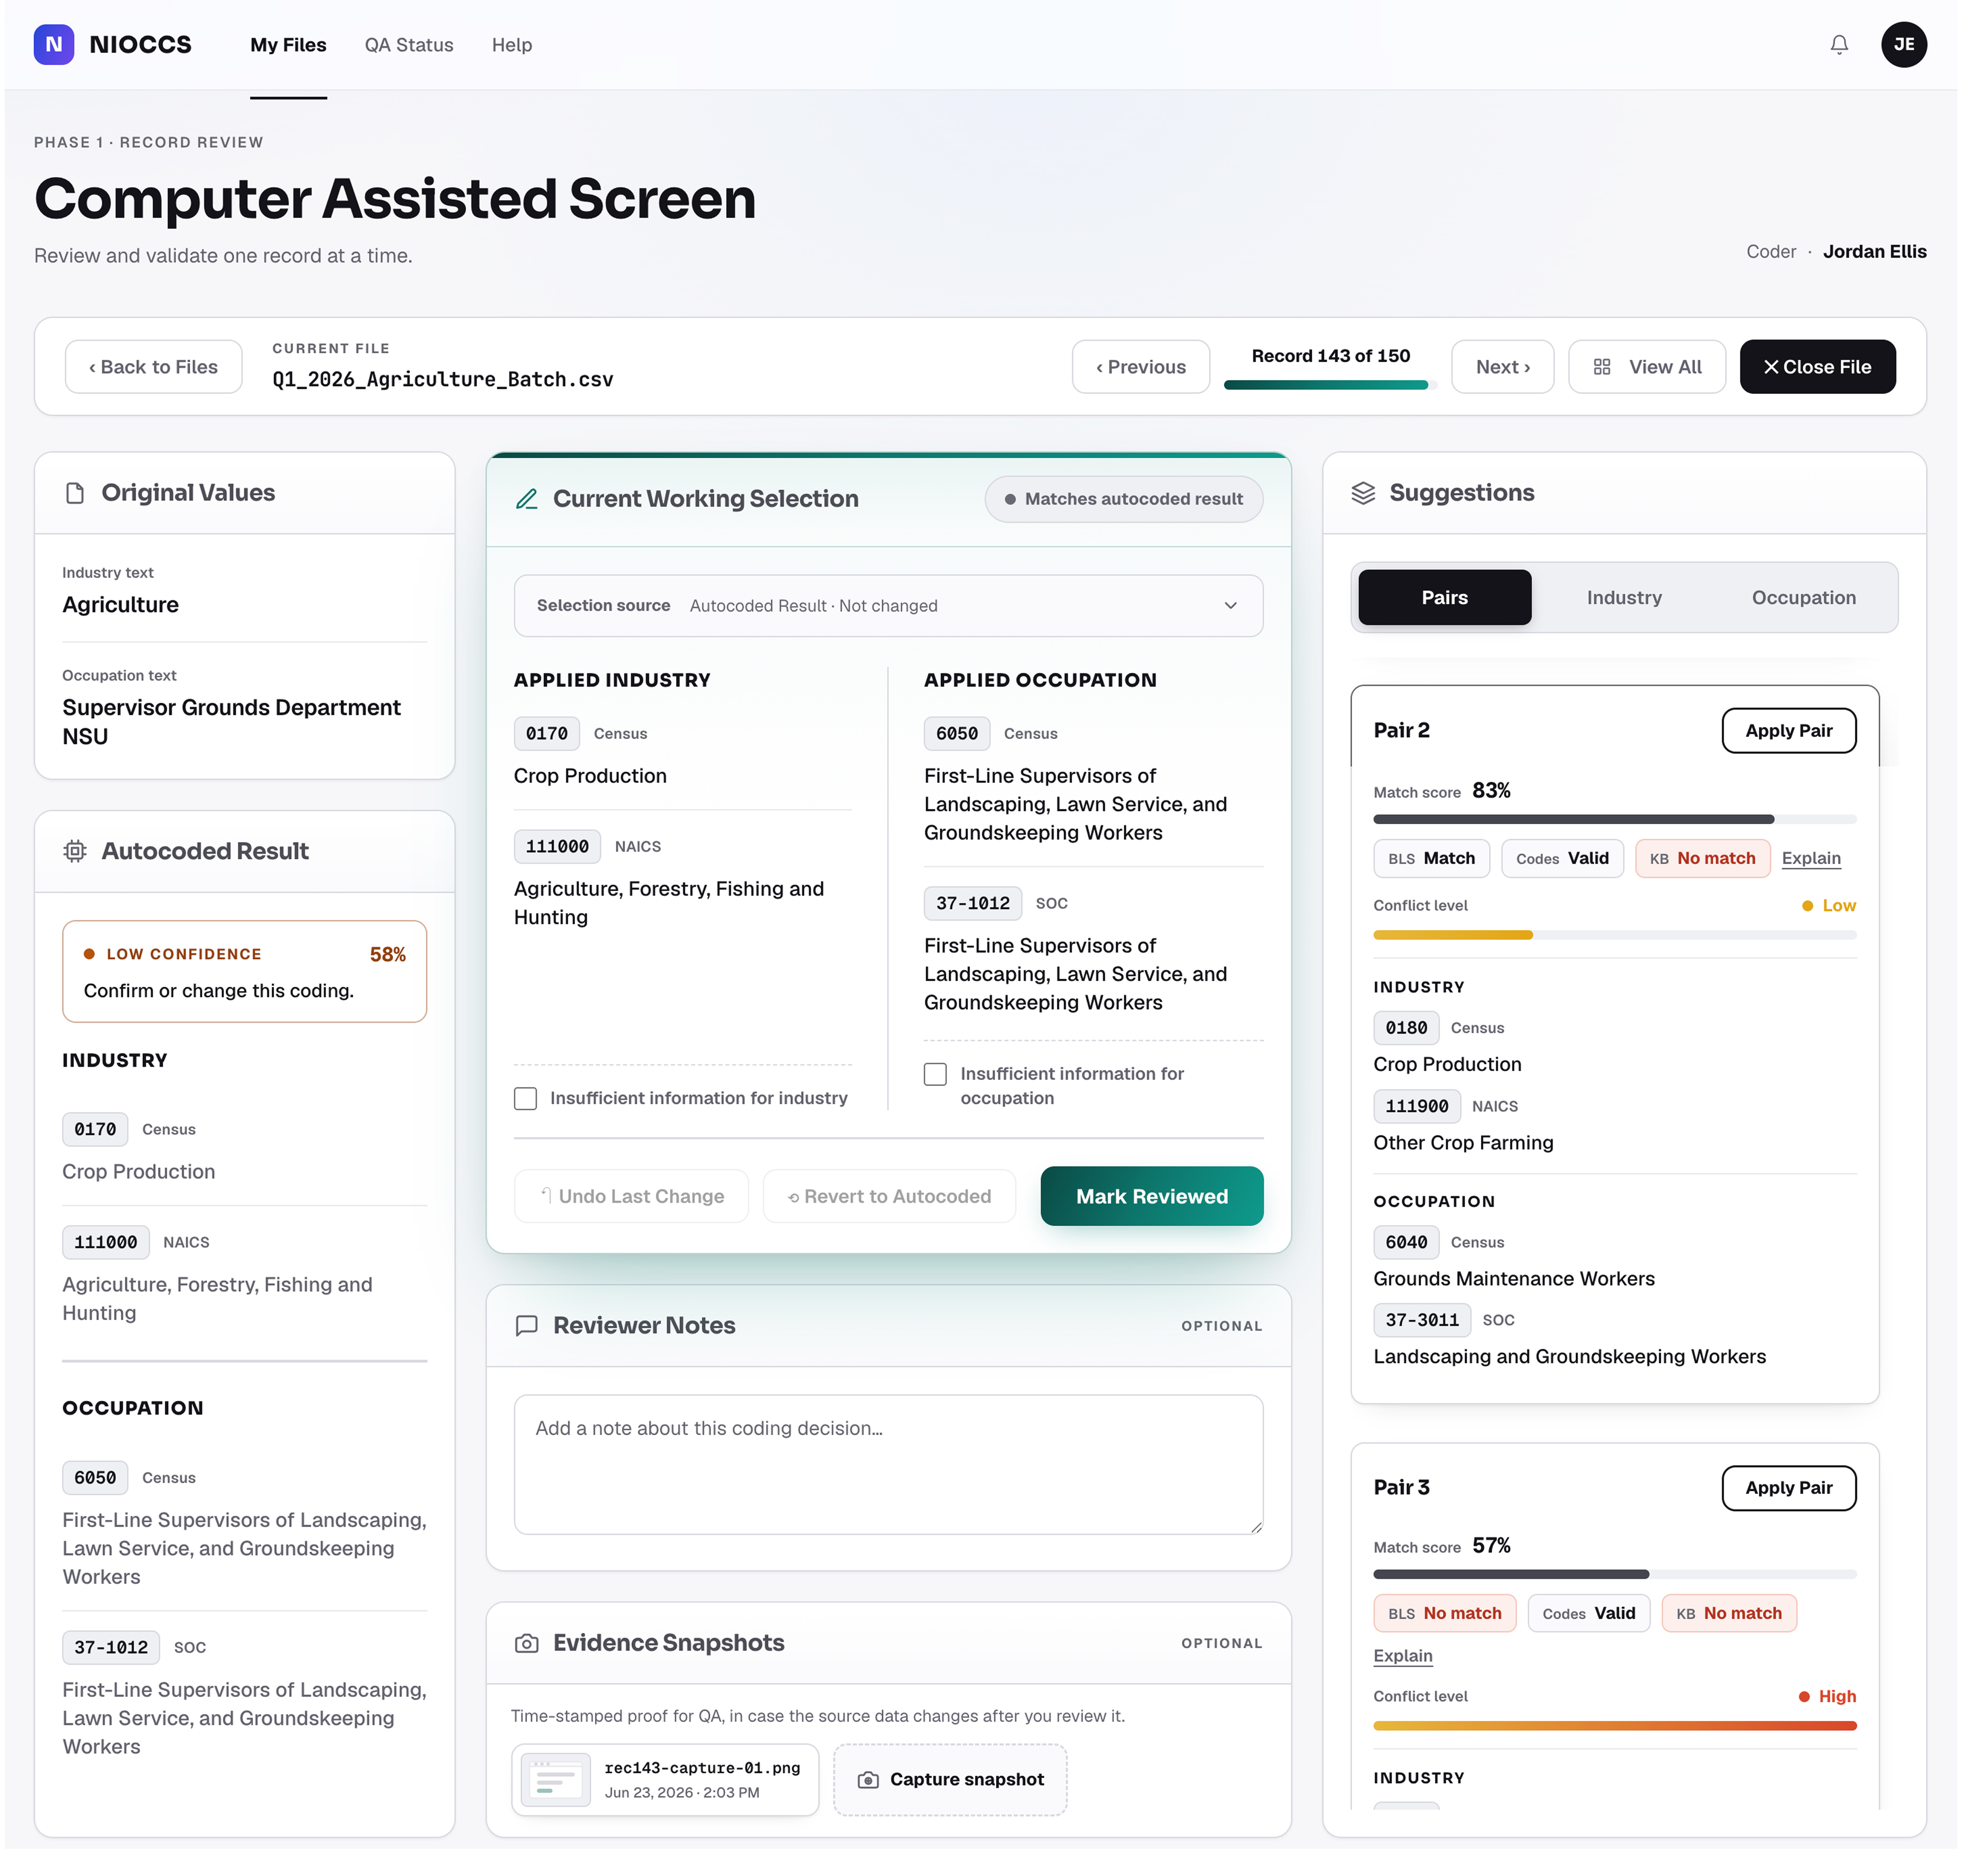Click the Evidence Snapshots camera icon

pyautogui.click(x=526, y=1643)
